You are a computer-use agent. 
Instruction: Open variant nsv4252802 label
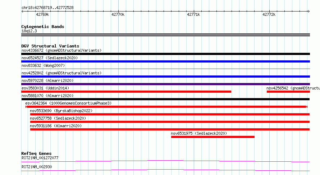pyautogui.click(x=61, y=73)
